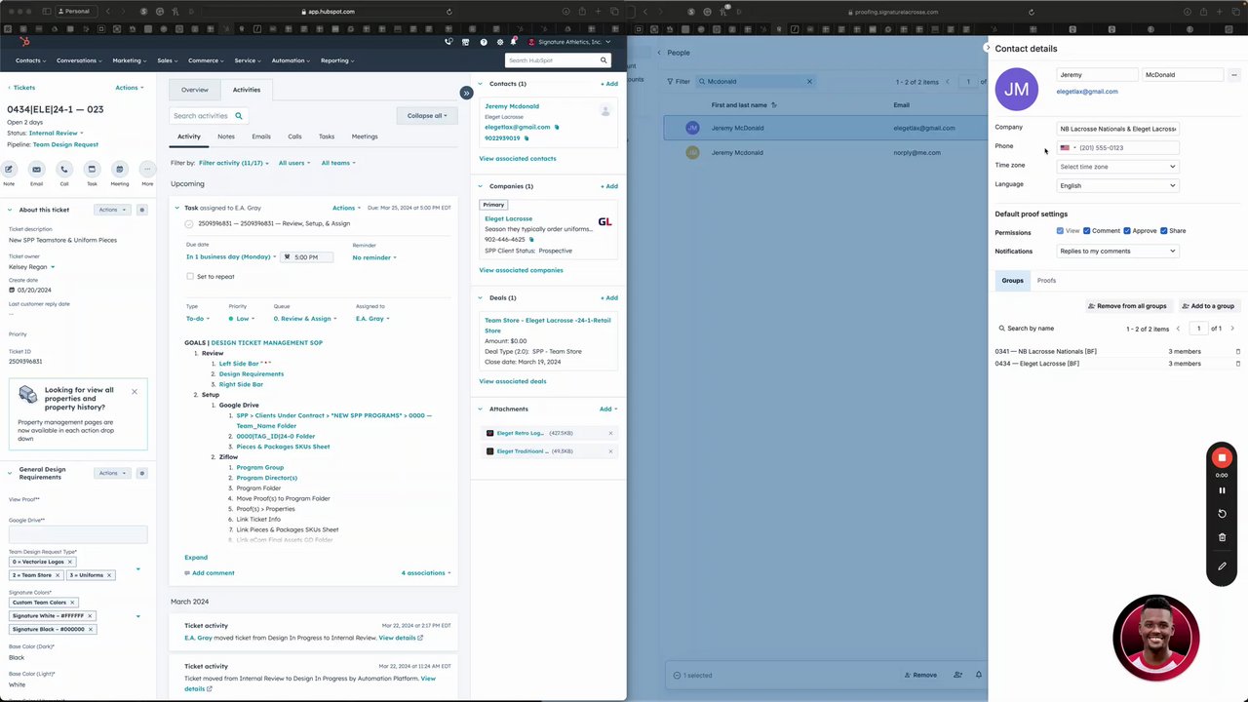Toggle the Comment permission checkbox

point(1086,231)
